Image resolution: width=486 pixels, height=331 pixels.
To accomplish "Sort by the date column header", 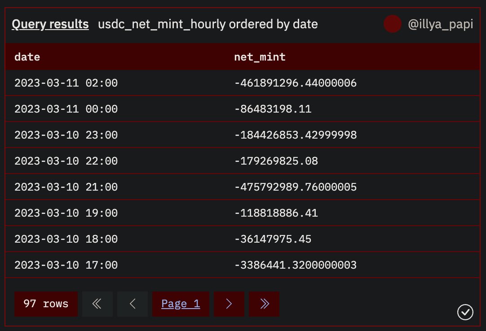I will [x=27, y=57].
